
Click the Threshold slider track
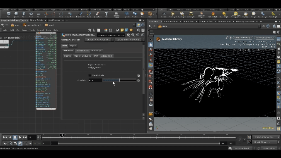point(119,80)
